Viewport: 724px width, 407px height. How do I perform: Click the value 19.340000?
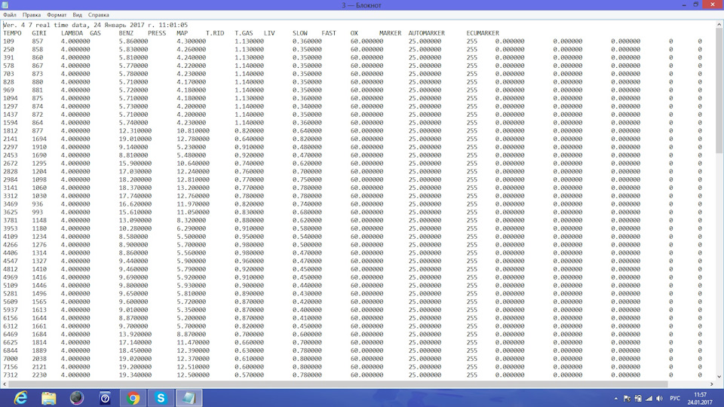135,375
